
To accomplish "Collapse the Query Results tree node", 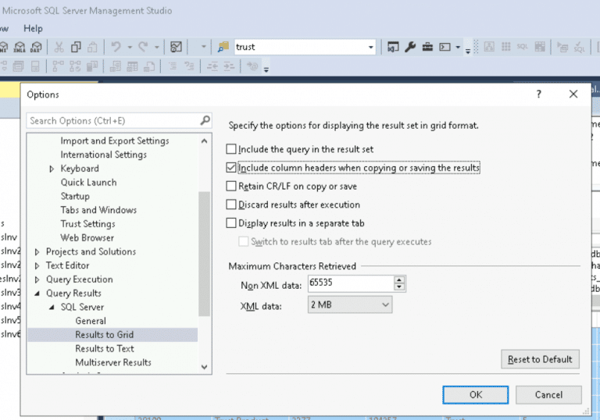I will point(37,294).
